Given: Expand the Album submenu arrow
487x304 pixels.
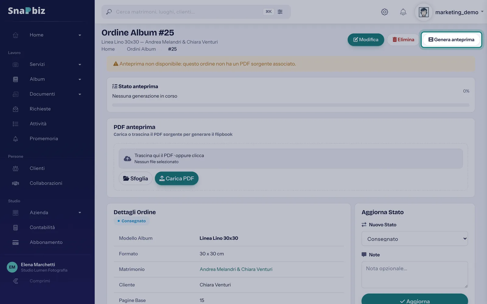Looking at the screenshot, I should click(x=80, y=80).
